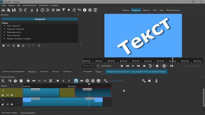The image size is (205, 115).
Task: Uncheck Размытие: Гауссово filter
Action: click(x=4, y=29)
